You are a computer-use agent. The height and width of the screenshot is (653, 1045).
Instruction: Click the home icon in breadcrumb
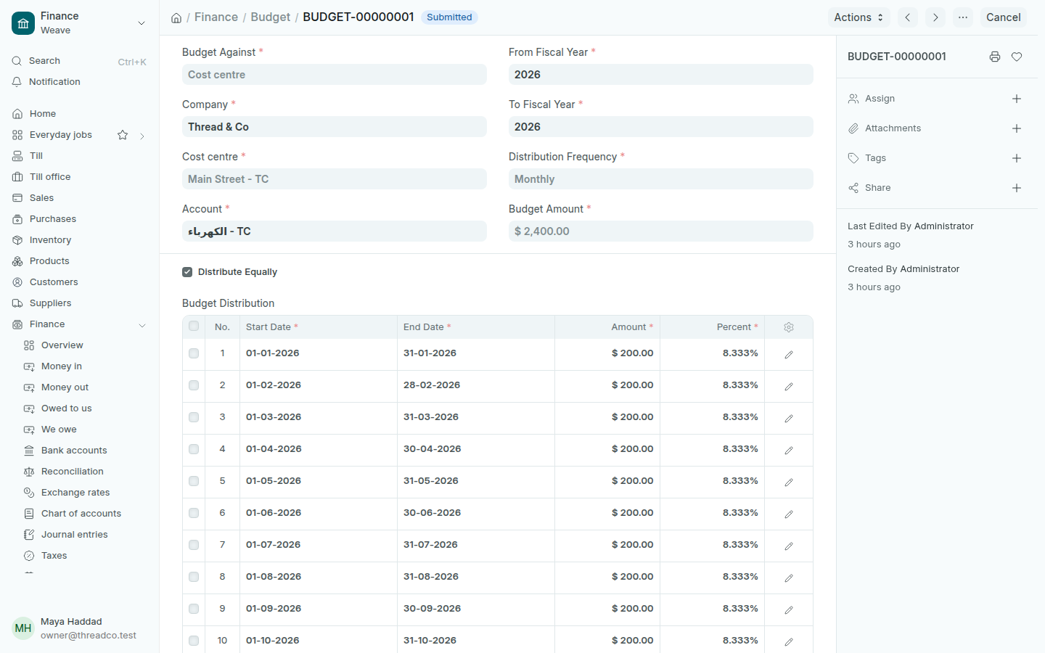point(176,17)
